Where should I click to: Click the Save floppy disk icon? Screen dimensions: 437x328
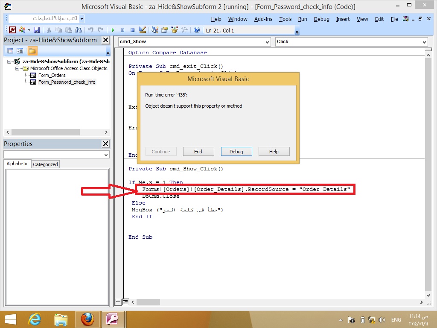coord(37,30)
